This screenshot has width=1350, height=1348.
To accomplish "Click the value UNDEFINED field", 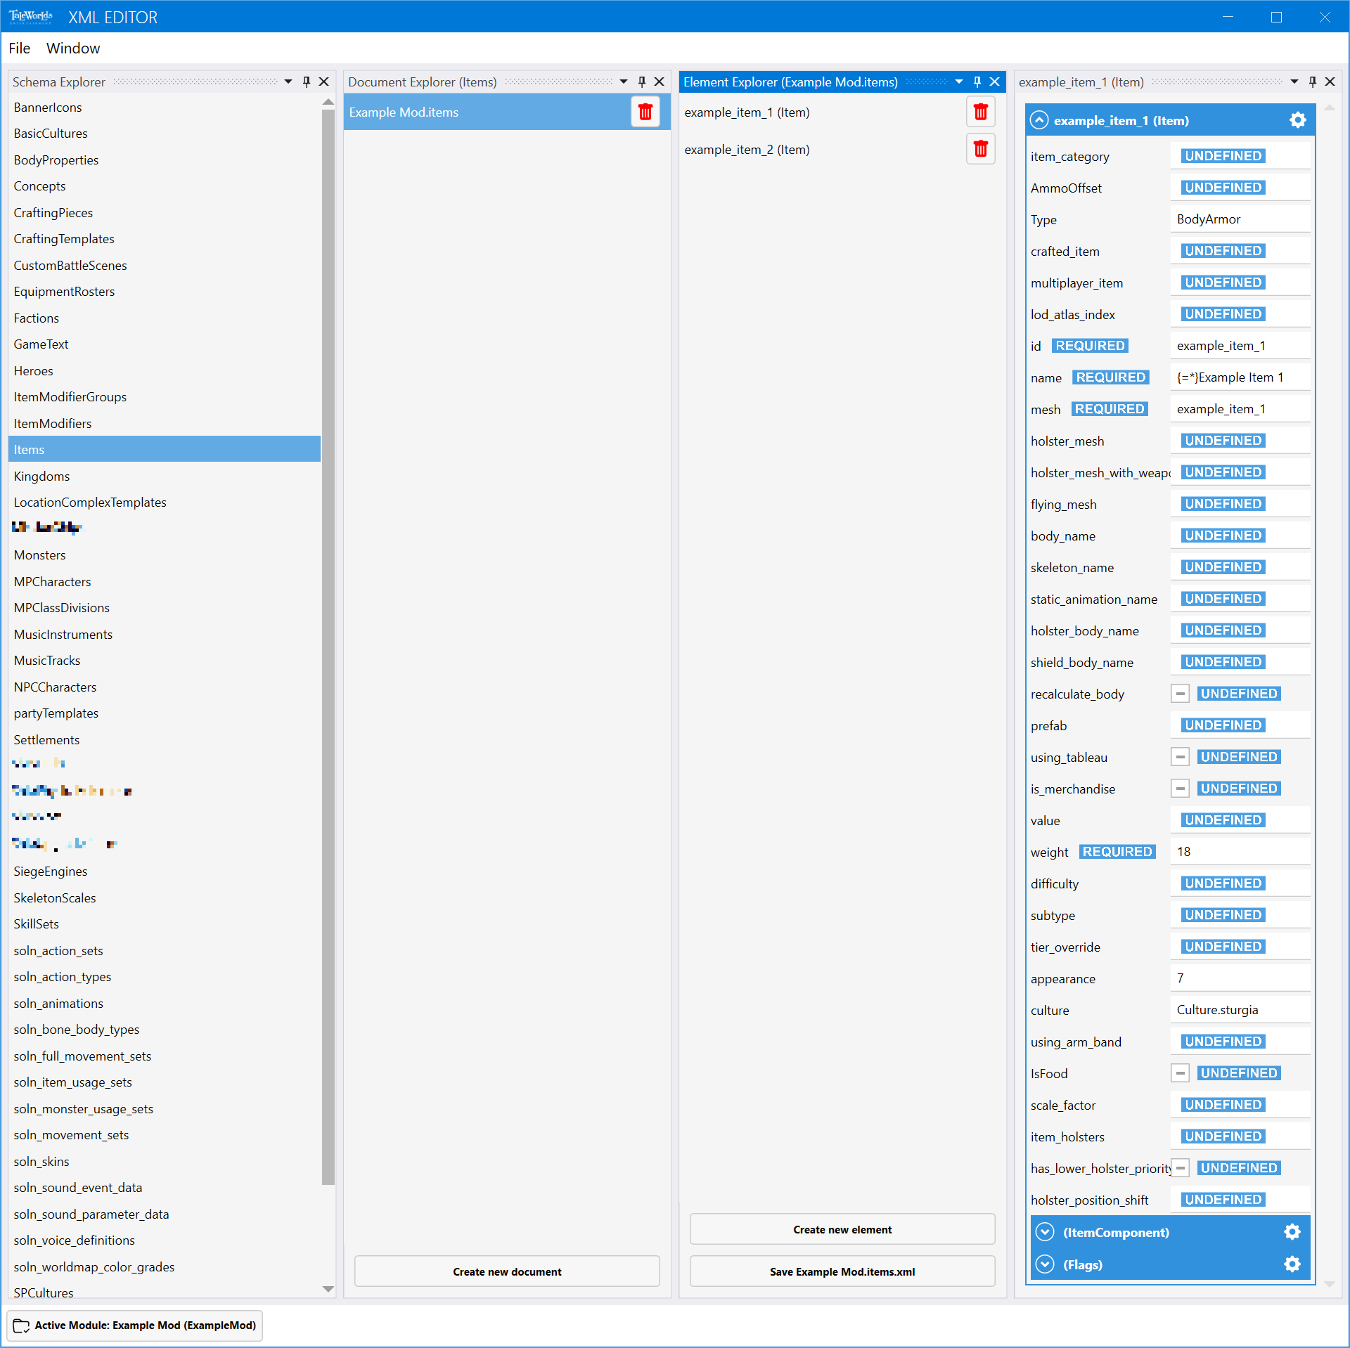I will tap(1240, 819).
